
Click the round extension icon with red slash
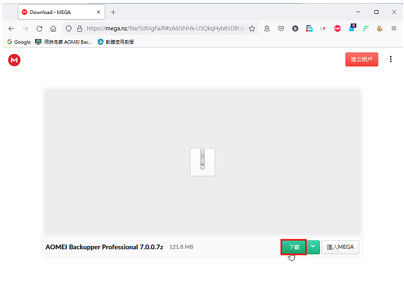(323, 28)
